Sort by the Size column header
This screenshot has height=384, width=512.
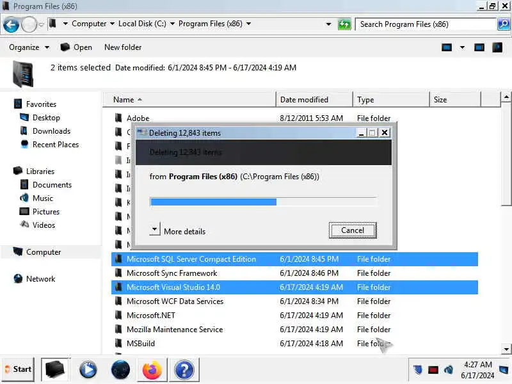(455, 100)
